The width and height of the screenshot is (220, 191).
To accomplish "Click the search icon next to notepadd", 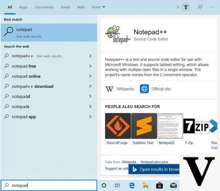I will point(6,96).
